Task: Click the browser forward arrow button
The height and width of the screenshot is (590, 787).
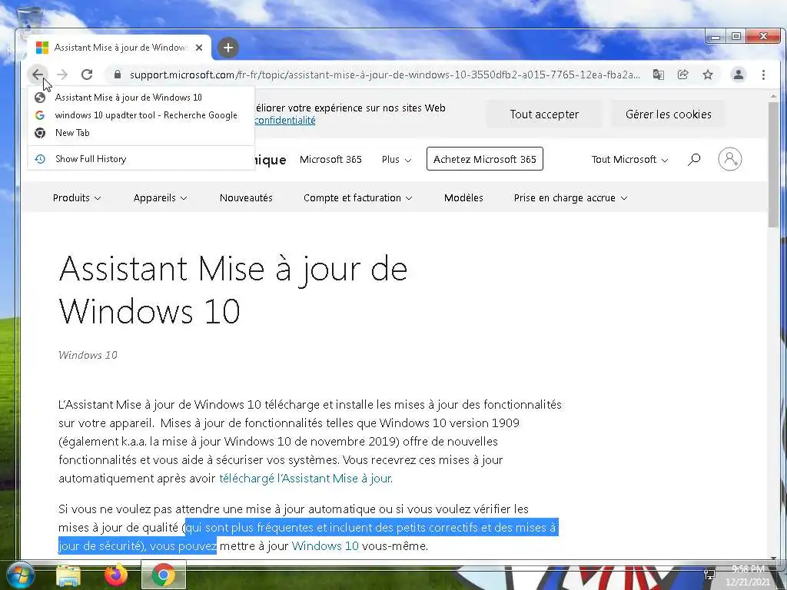Action: [x=62, y=75]
